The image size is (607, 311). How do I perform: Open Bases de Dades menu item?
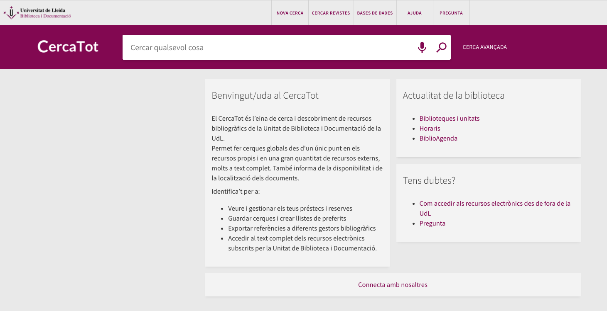click(375, 13)
